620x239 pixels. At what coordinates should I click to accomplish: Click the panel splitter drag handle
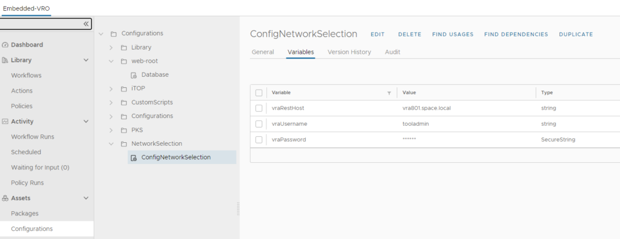(239, 209)
